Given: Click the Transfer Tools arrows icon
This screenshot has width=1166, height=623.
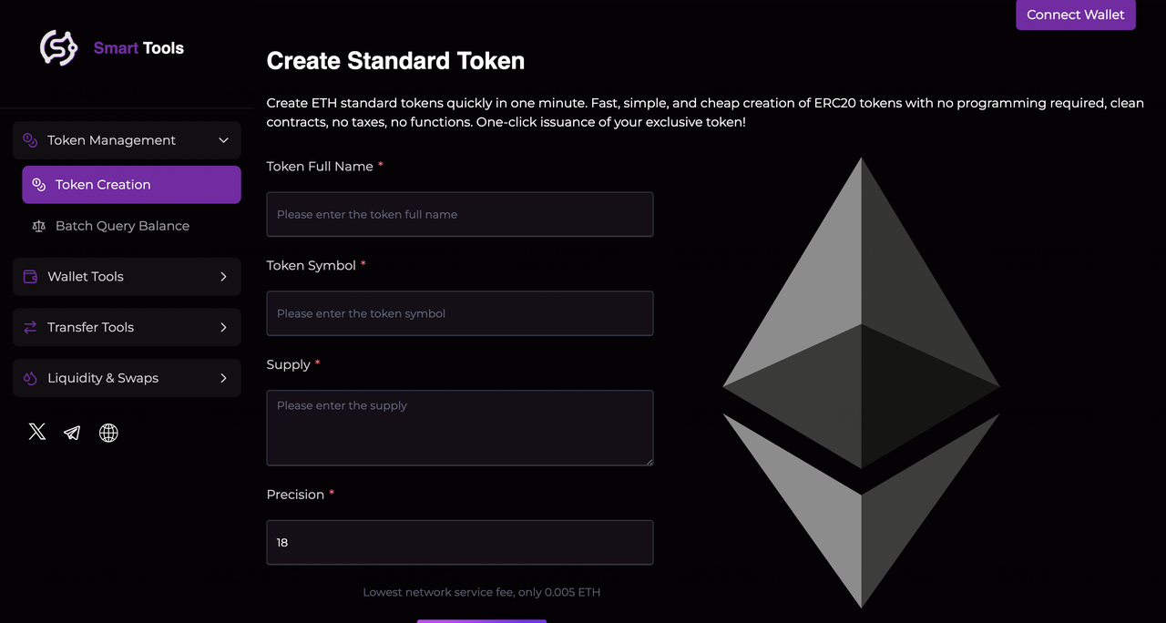Looking at the screenshot, I should point(30,327).
